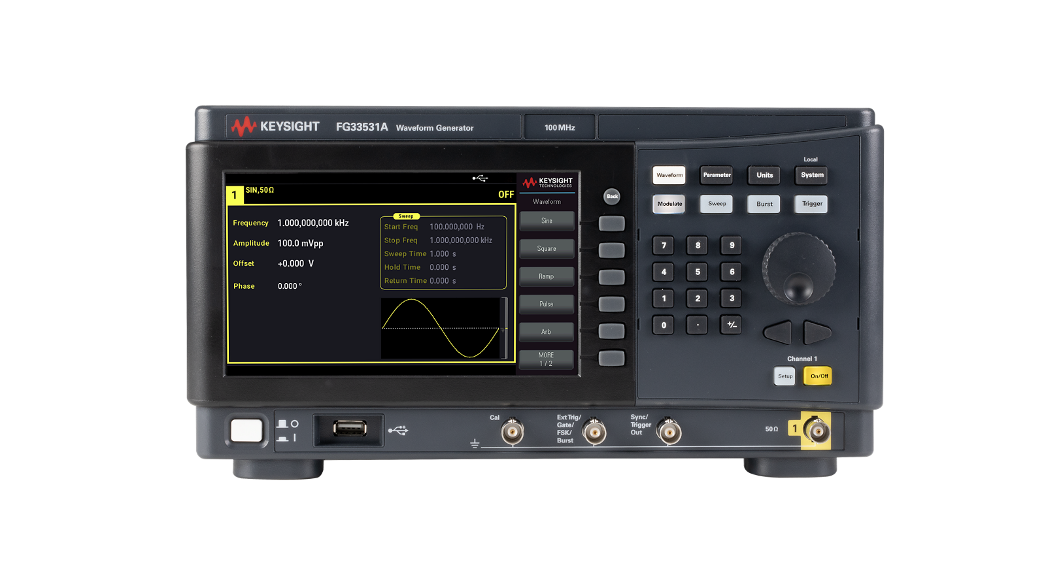Click Stop Freq 1.000,000,000 kHz value
The width and height of the screenshot is (1046, 588).
pos(461,240)
